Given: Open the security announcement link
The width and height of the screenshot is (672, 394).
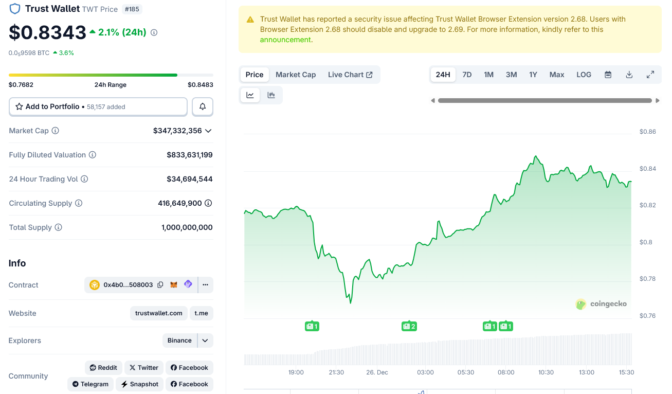Looking at the screenshot, I should pyautogui.click(x=285, y=39).
